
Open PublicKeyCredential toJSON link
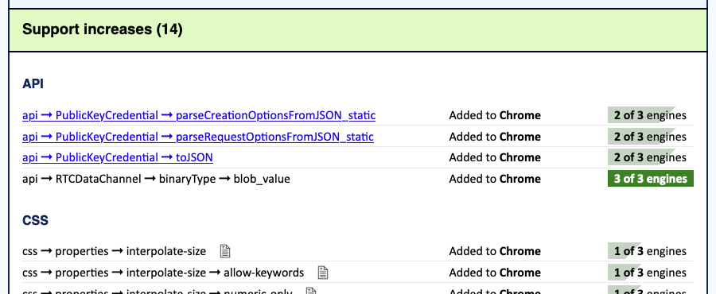(x=118, y=157)
